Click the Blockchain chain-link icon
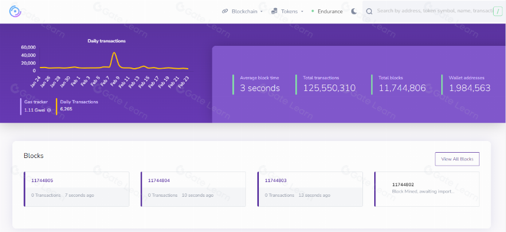The width and height of the screenshot is (506, 232). click(225, 11)
